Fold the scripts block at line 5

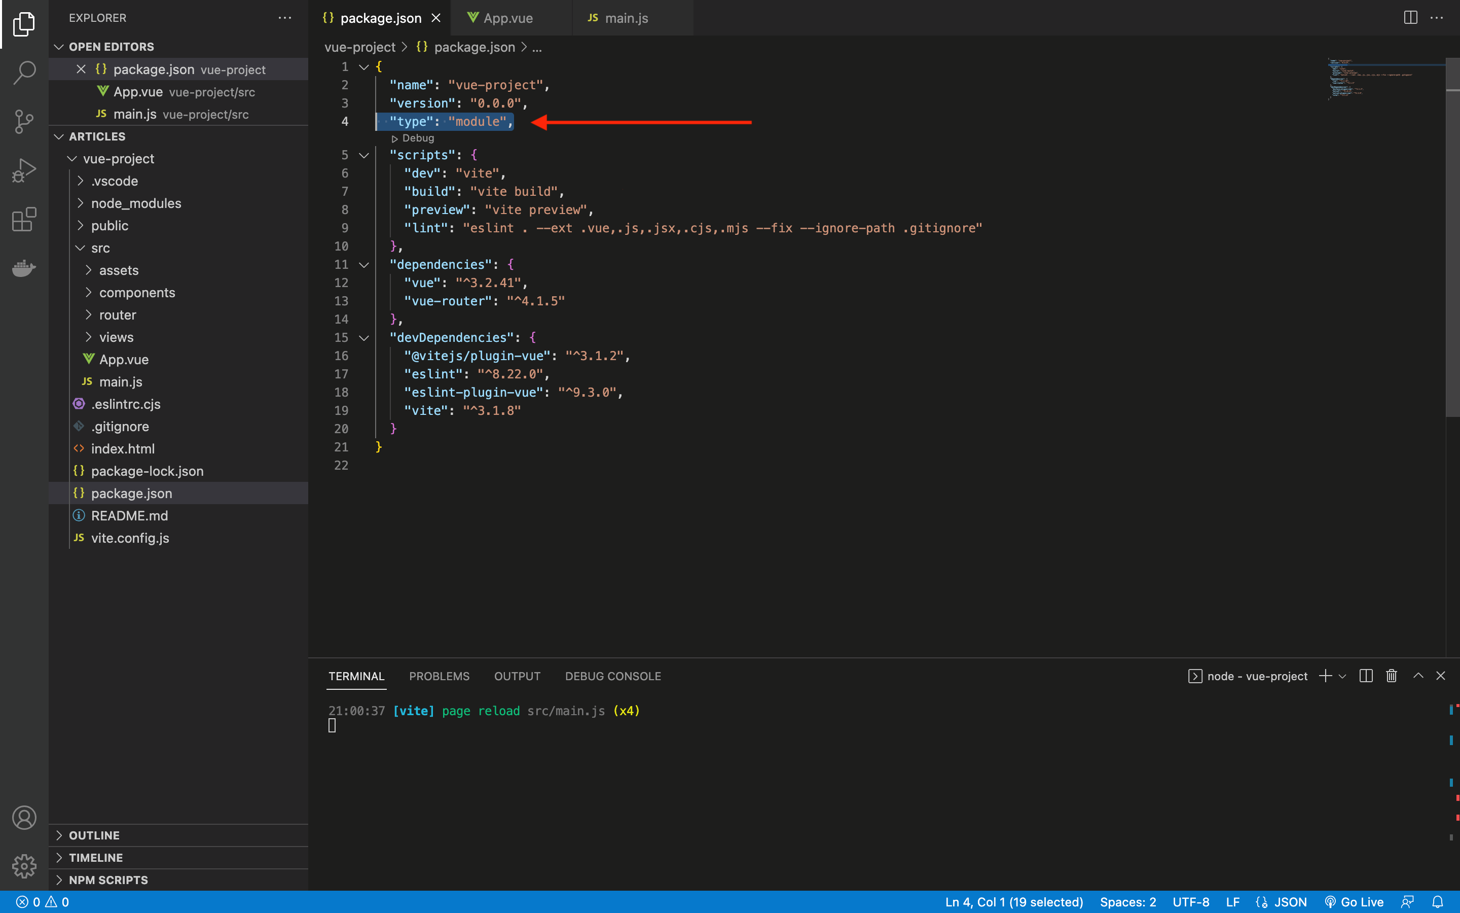click(x=364, y=155)
